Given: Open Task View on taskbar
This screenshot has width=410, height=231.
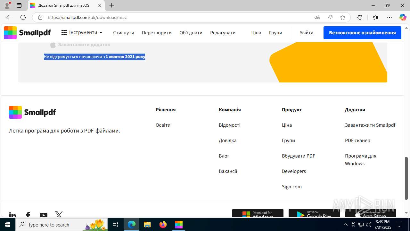Looking at the screenshot, I should (x=116, y=225).
